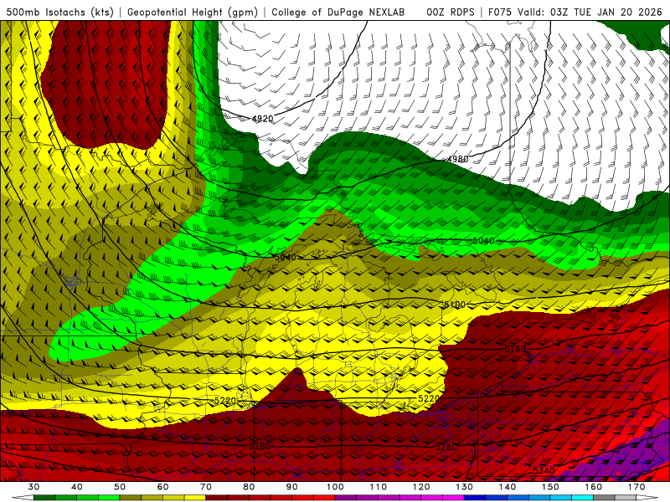Pick the dark gray 160-165 kt legend swatch
This screenshot has width=670, height=502.
coord(604,498)
